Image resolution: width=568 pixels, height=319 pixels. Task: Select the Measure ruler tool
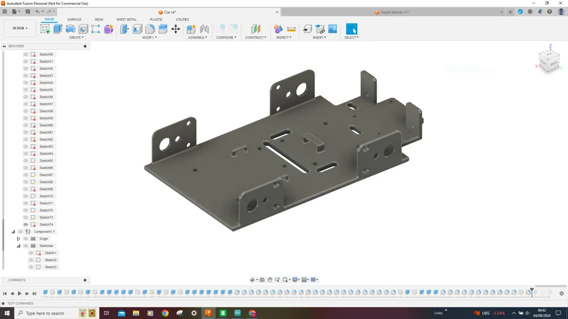click(x=291, y=29)
